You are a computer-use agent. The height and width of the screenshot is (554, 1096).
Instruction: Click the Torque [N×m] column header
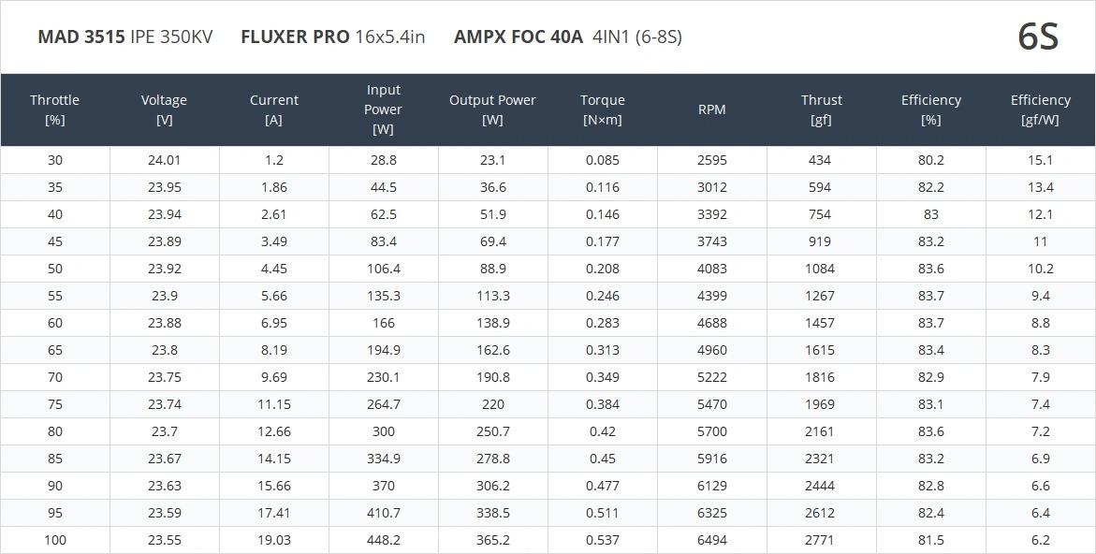[602, 109]
